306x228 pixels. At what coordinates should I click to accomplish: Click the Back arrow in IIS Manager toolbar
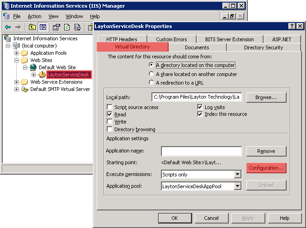pyautogui.click(x=8, y=27)
